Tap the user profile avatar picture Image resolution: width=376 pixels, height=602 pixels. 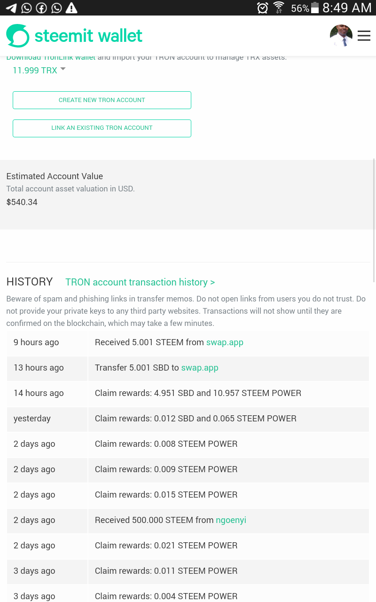[341, 36]
